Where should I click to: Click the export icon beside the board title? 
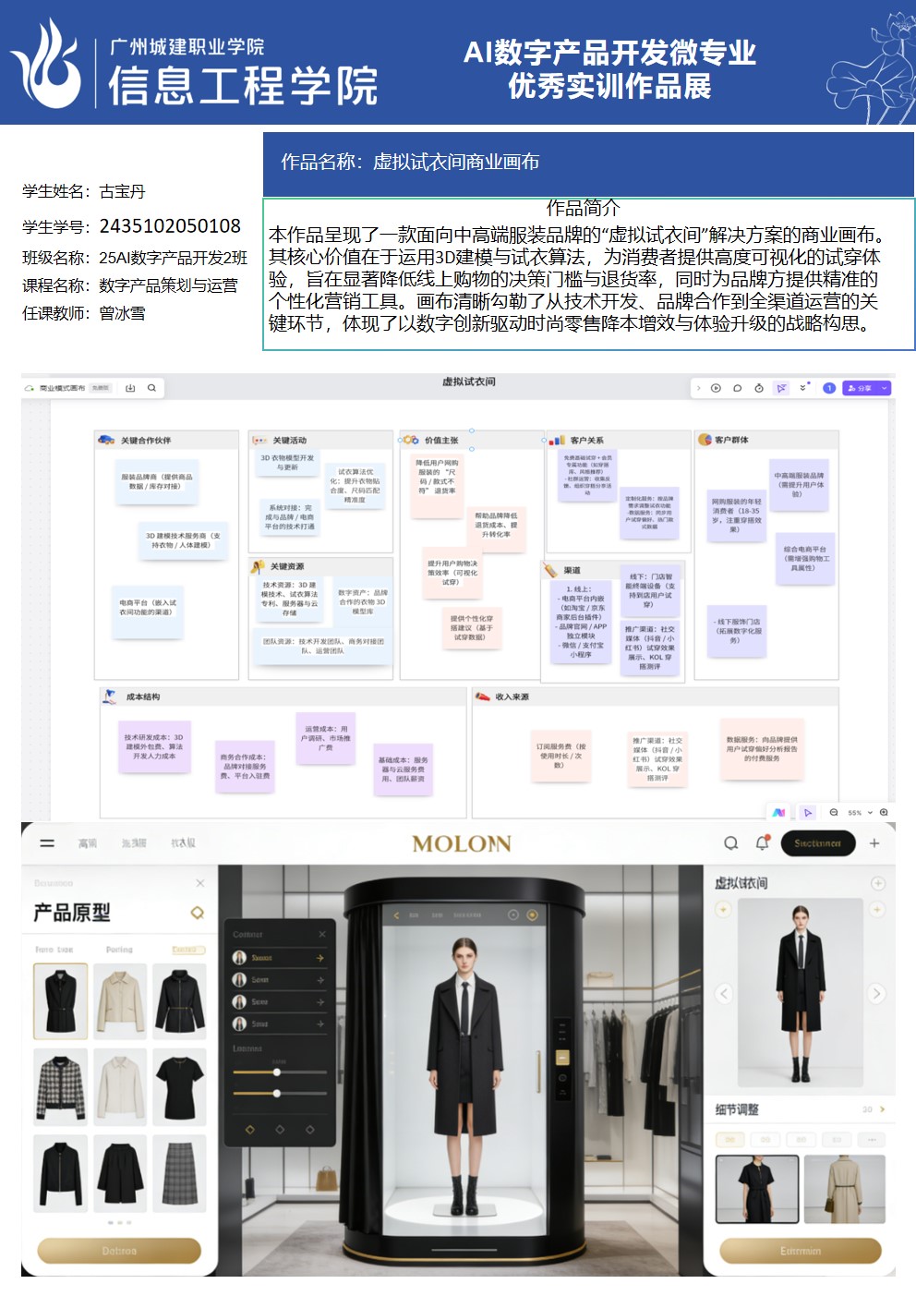point(130,388)
